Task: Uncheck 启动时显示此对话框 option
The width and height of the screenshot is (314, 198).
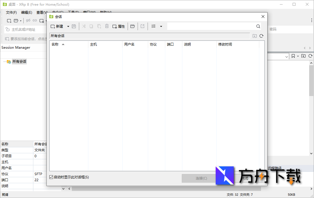Action: click(51, 177)
